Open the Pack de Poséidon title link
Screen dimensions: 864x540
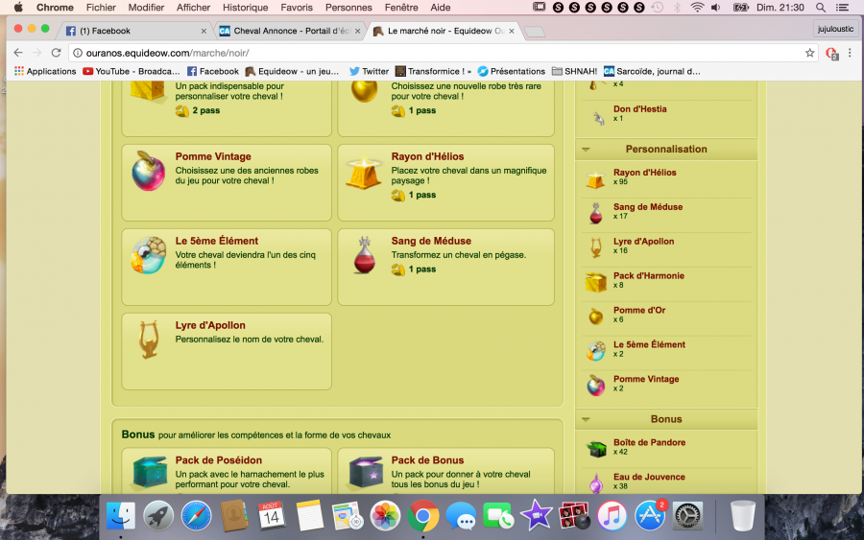pos(219,460)
